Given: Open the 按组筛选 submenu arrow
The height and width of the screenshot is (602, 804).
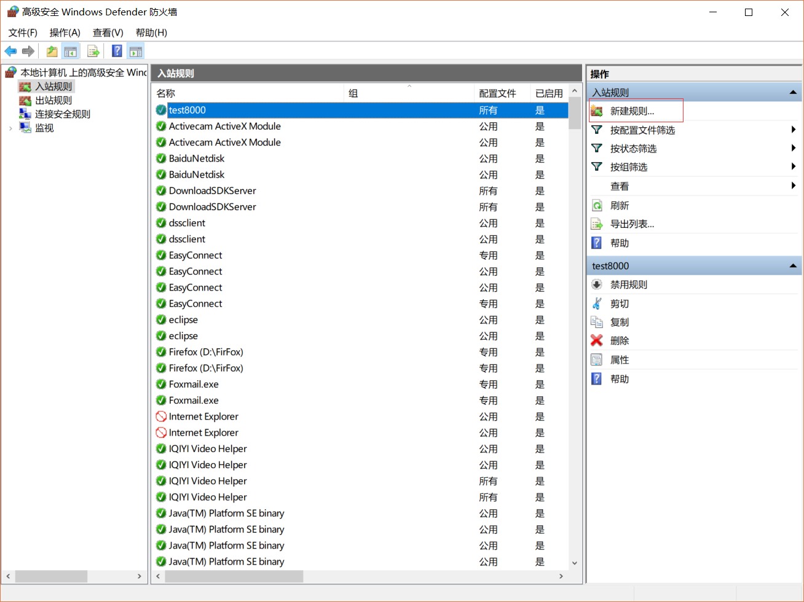Looking at the screenshot, I should point(794,166).
